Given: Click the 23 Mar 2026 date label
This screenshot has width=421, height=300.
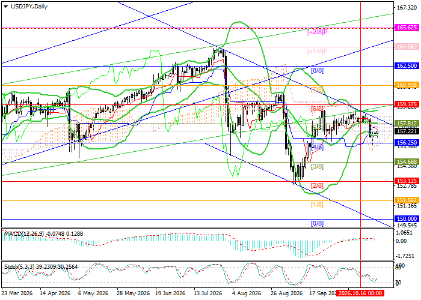Looking at the screenshot, I should click(17, 293).
